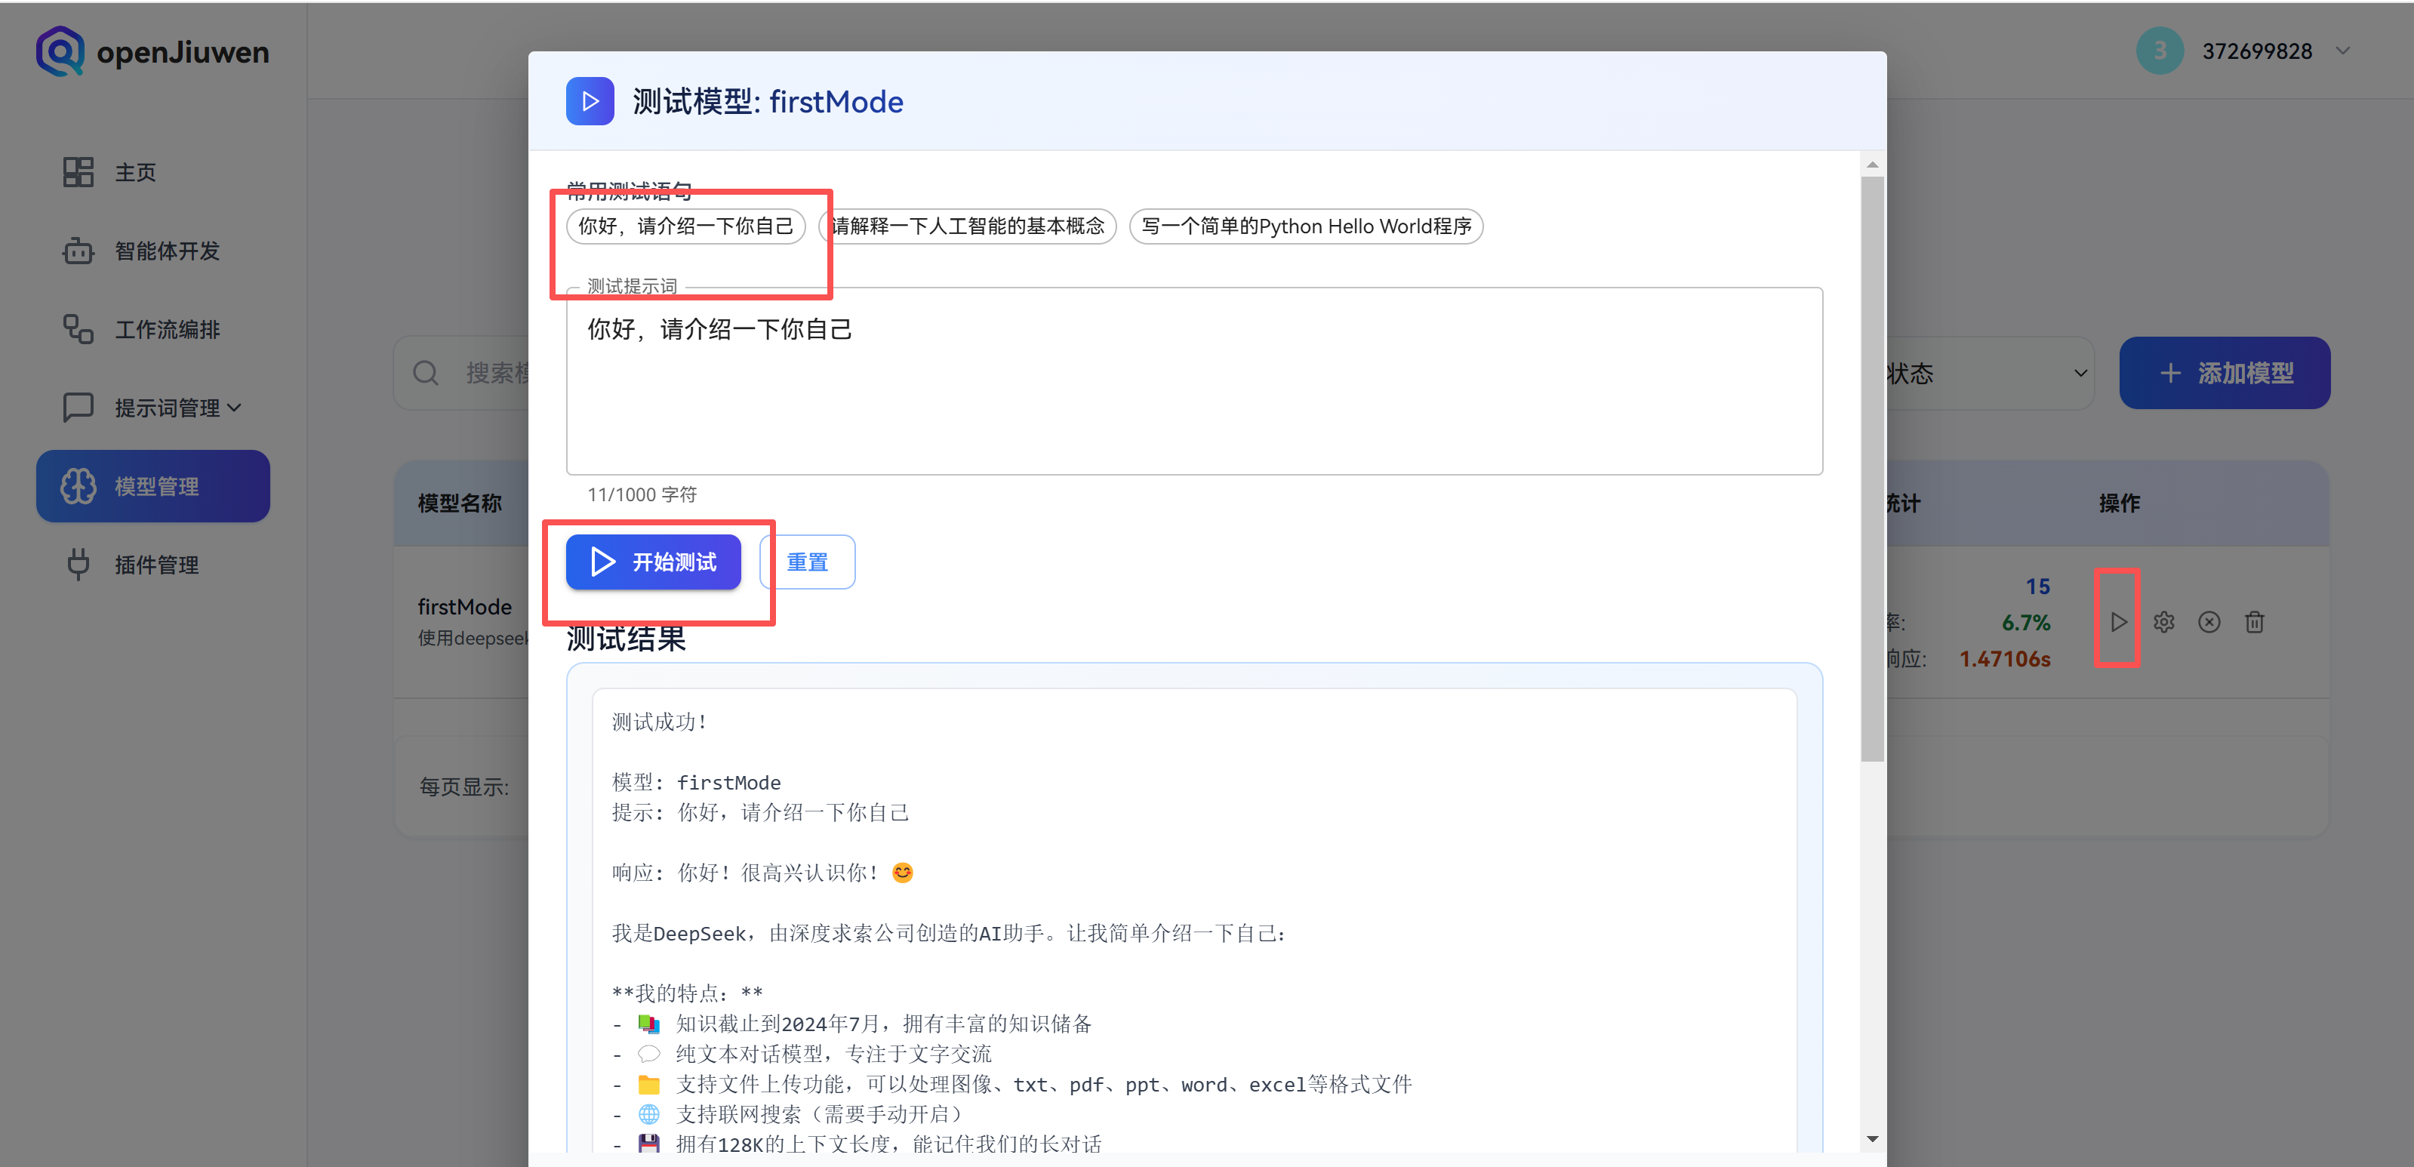The height and width of the screenshot is (1167, 2414).
Task: Delete firstMode using the trash icon
Action: (x=2254, y=623)
